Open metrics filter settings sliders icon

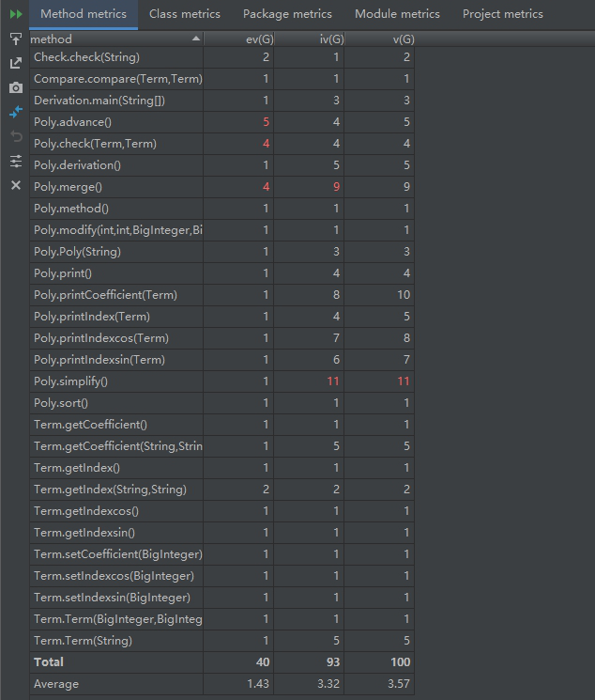[15, 162]
